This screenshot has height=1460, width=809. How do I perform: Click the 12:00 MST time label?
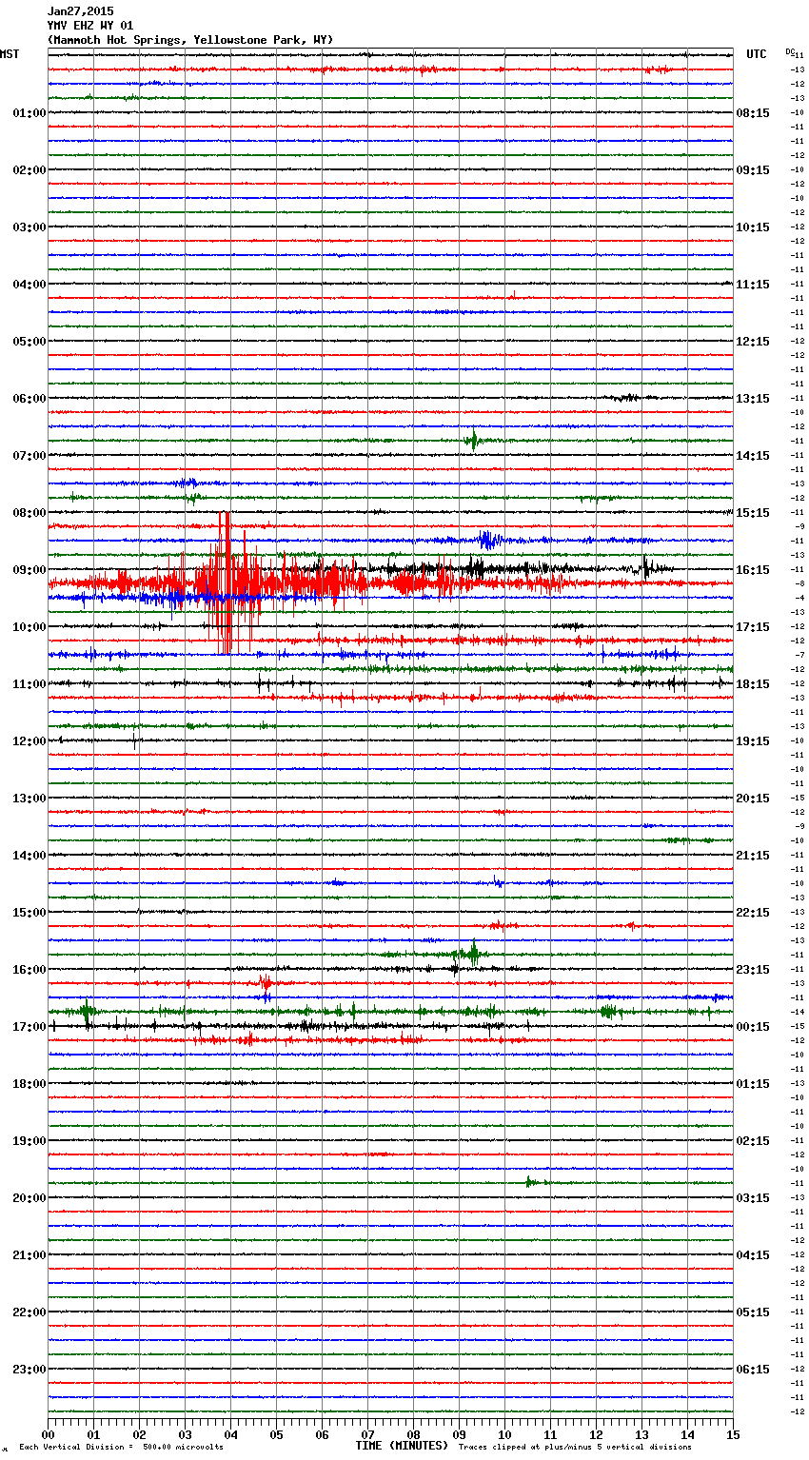click(x=29, y=741)
